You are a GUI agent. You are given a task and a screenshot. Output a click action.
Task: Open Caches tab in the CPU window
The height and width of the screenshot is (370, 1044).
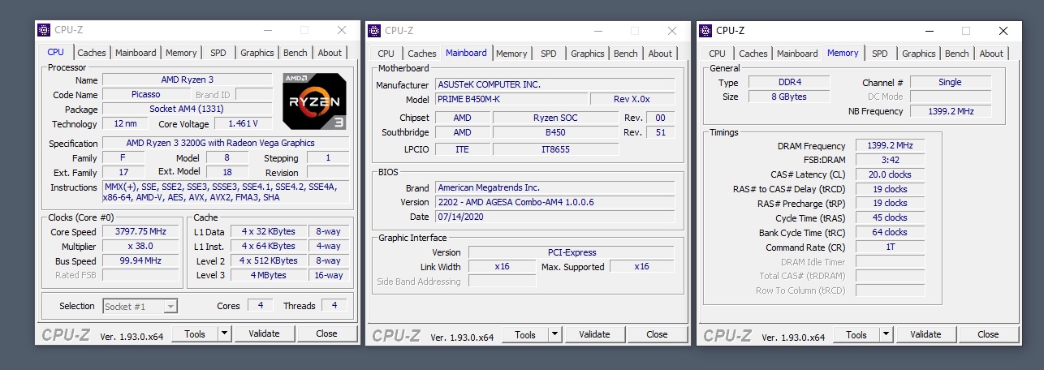point(92,53)
